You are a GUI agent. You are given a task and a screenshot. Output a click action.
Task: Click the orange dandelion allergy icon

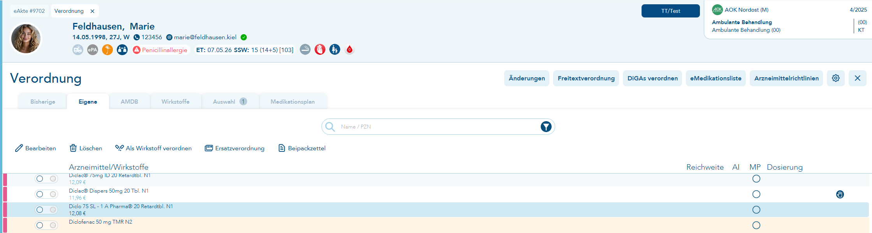[107, 50]
